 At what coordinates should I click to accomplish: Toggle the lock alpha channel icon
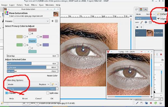click(150, 22)
